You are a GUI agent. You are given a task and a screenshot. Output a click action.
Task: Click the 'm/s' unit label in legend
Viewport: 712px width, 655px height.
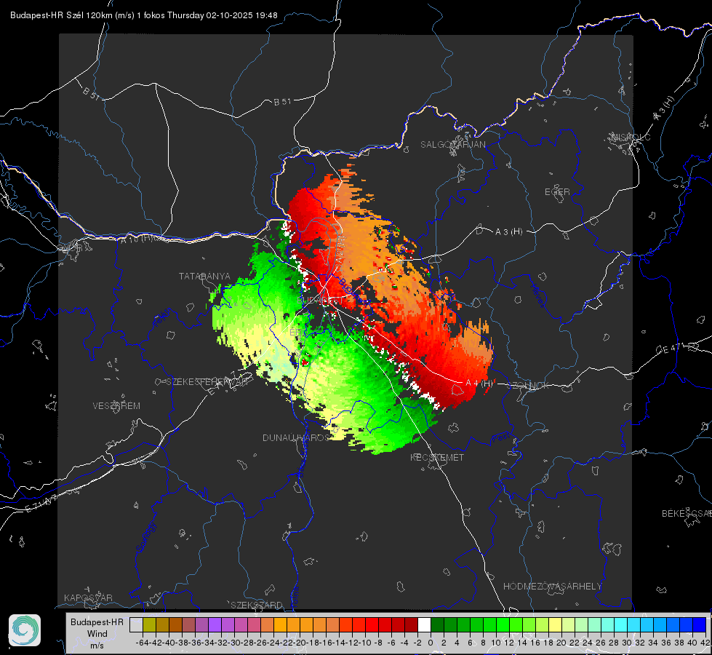pyautogui.click(x=97, y=646)
